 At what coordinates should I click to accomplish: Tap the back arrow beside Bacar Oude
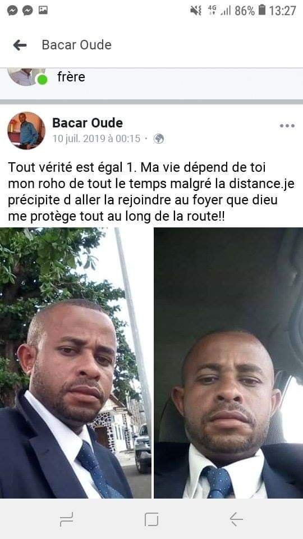tap(20, 45)
